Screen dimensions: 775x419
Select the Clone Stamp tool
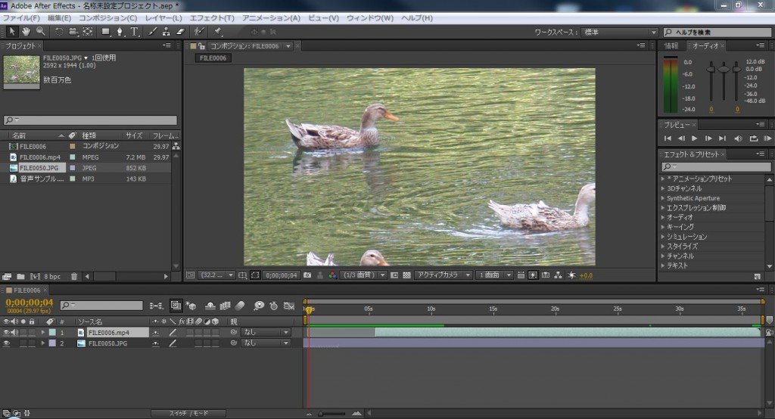click(x=166, y=32)
